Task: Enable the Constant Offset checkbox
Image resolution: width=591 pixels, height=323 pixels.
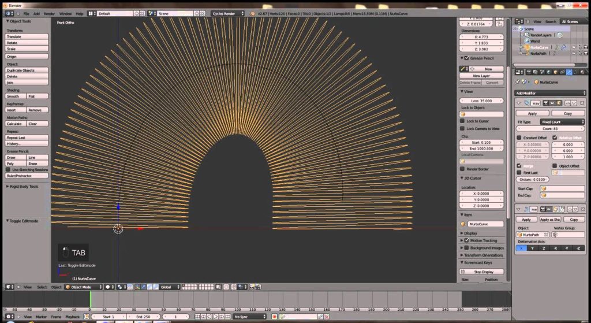Action: [x=519, y=138]
